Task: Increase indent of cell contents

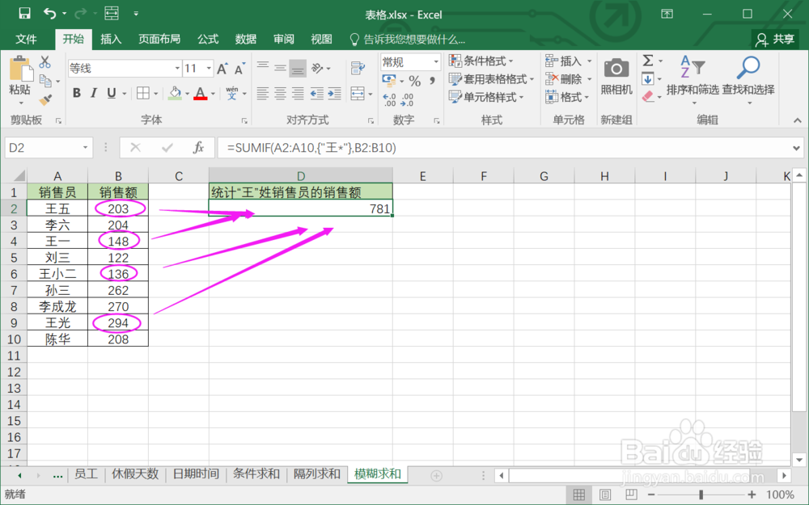Action: point(335,94)
